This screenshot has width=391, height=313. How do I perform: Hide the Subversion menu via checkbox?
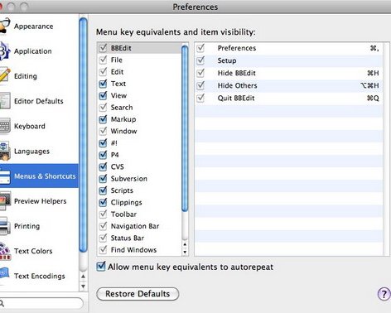pyautogui.click(x=103, y=178)
